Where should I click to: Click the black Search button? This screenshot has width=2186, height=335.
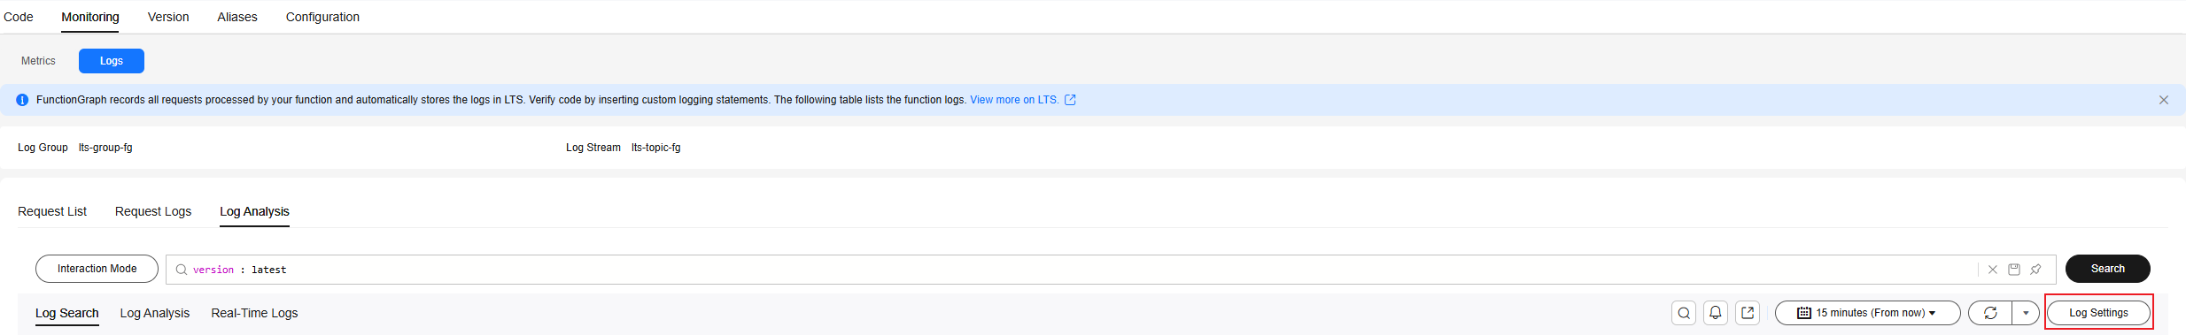[2107, 269]
